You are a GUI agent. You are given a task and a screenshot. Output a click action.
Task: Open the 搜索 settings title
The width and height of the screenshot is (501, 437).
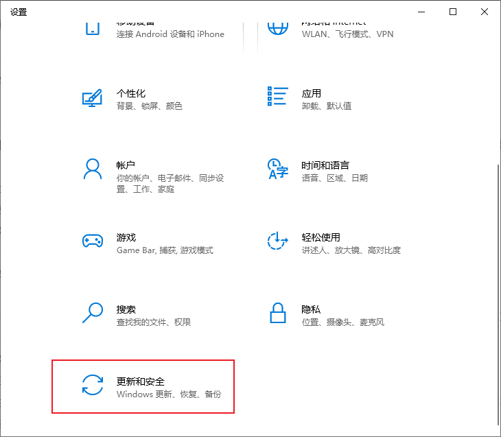[126, 309]
